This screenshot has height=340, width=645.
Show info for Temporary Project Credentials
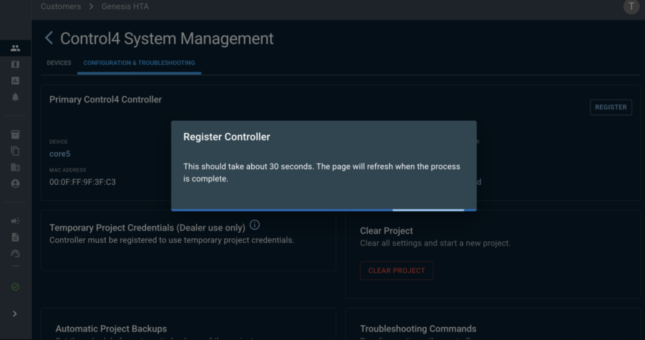point(255,225)
